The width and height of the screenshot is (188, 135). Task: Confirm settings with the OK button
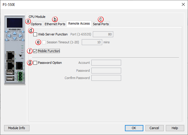pos(134,128)
